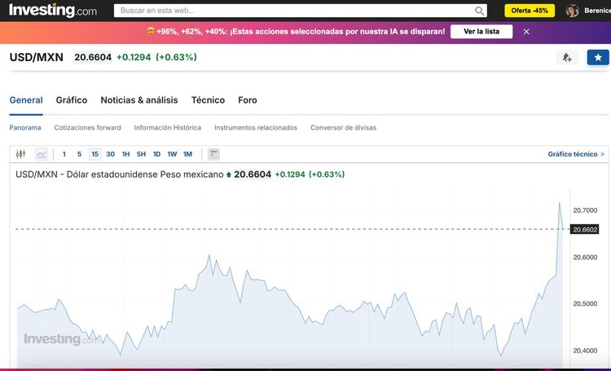Viewport: 611px width, 371px height.
Task: Click the header change +0.1294
Action: coord(134,57)
